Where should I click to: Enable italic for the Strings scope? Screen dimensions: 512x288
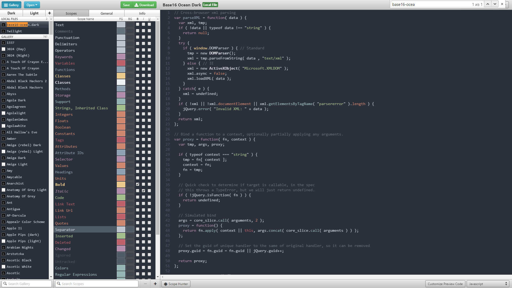(x=143, y=107)
